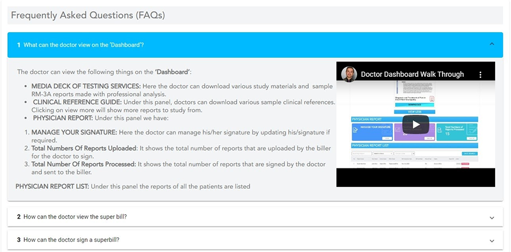This screenshot has width=511, height=252.
Task: Expand the 'sign a superbill' chevron
Action: tap(492, 240)
